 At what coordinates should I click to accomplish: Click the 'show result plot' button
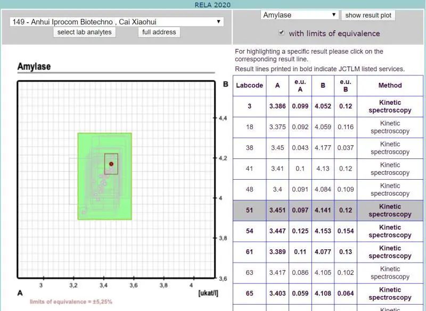pos(368,15)
